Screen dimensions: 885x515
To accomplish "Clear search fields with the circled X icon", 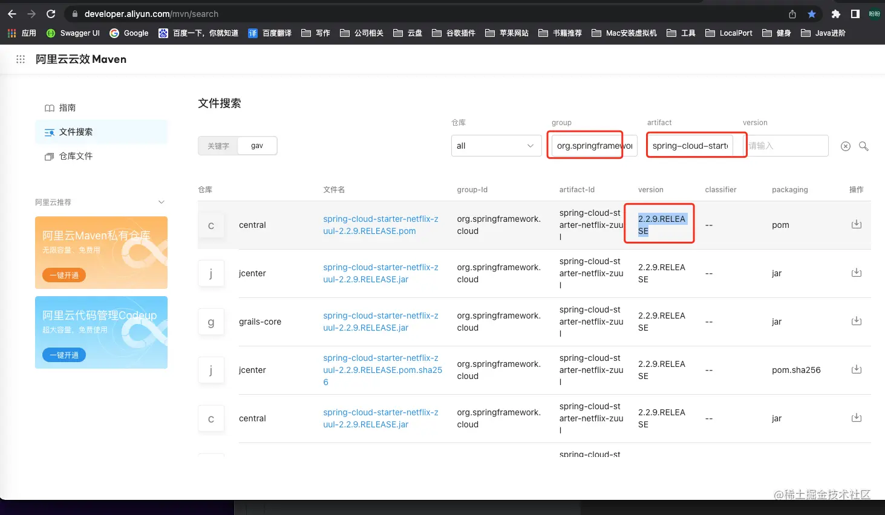I will (846, 146).
